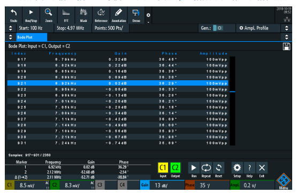
Task: Toggle the Phase trace label
Action: pyautogui.click(x=190, y=185)
